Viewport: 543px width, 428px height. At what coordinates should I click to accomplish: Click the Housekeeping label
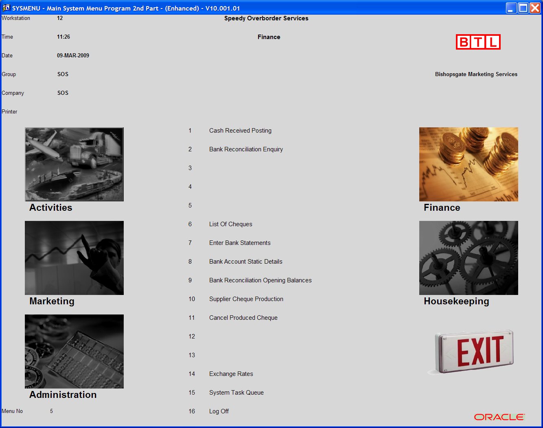pyautogui.click(x=457, y=301)
